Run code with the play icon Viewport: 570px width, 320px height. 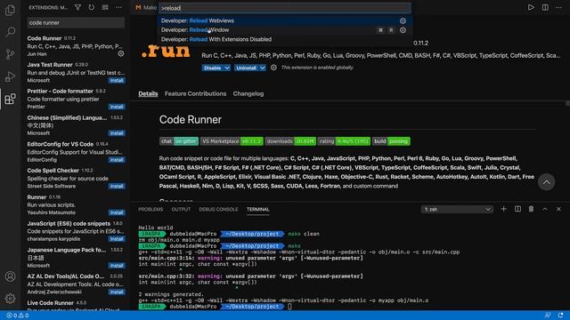tap(531, 7)
